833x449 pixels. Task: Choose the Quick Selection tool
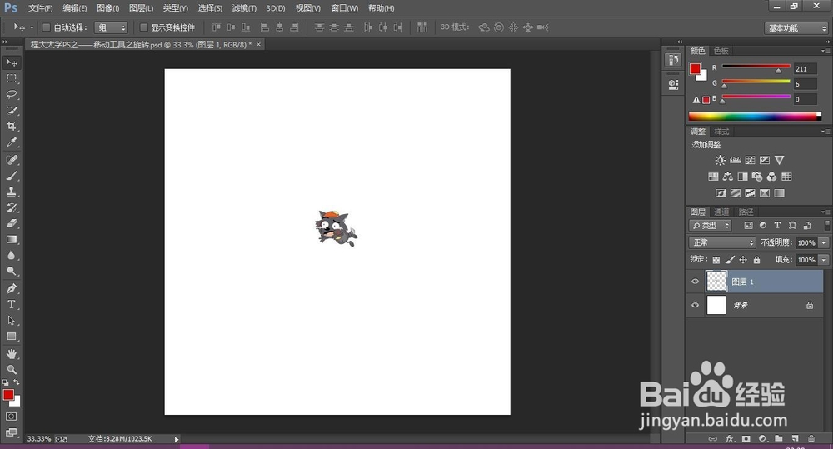tap(11, 111)
